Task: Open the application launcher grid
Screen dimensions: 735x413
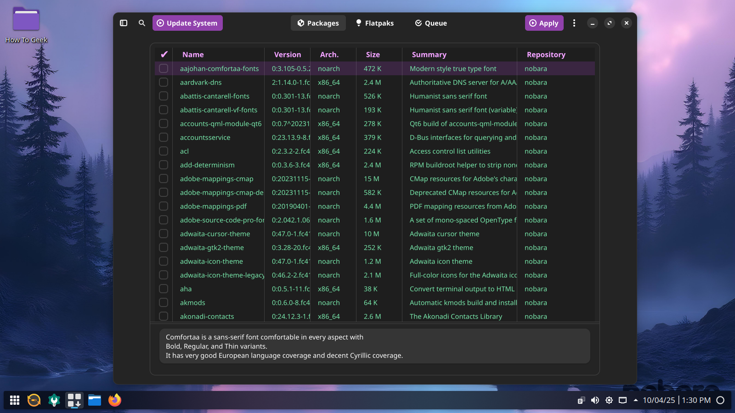Action: pyautogui.click(x=15, y=400)
